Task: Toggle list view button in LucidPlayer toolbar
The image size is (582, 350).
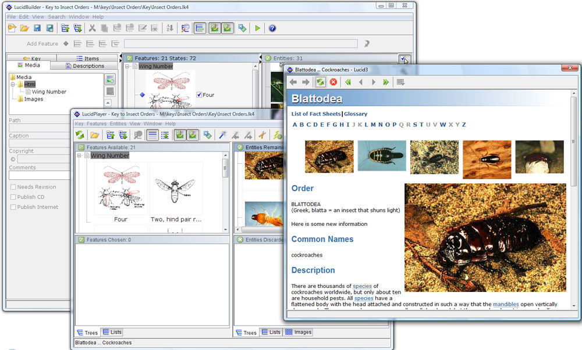Action: point(152,135)
